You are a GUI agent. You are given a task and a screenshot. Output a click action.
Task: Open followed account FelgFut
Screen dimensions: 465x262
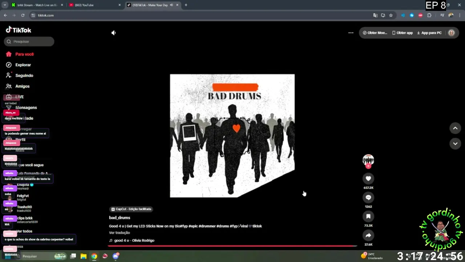click(23, 197)
